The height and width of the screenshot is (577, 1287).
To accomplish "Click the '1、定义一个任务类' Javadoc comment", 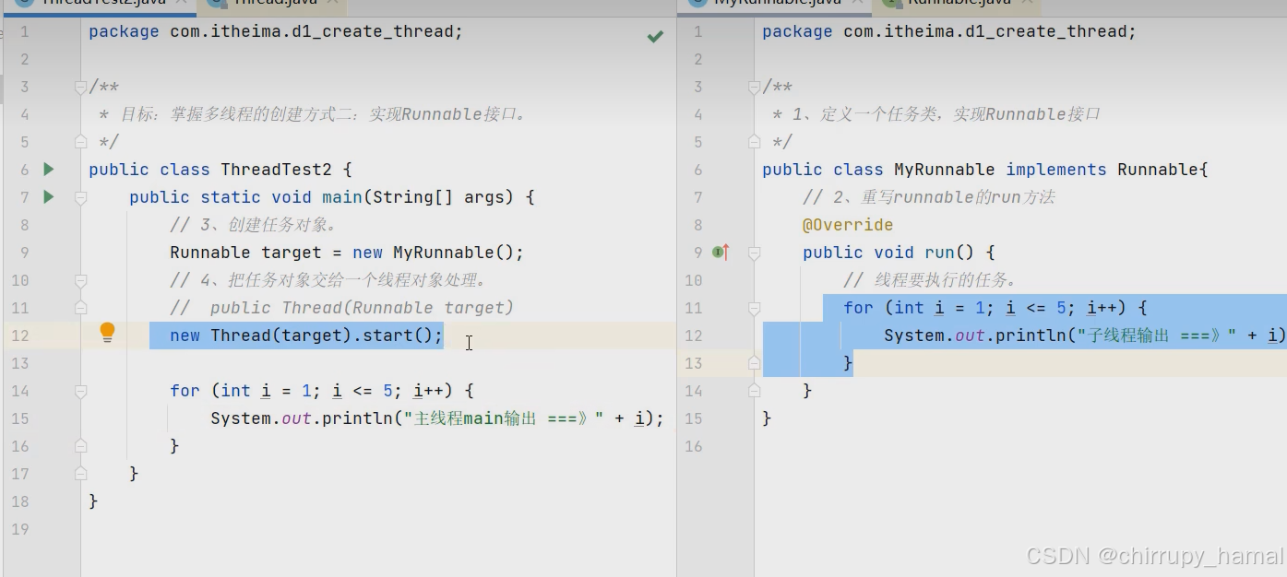I will [936, 114].
